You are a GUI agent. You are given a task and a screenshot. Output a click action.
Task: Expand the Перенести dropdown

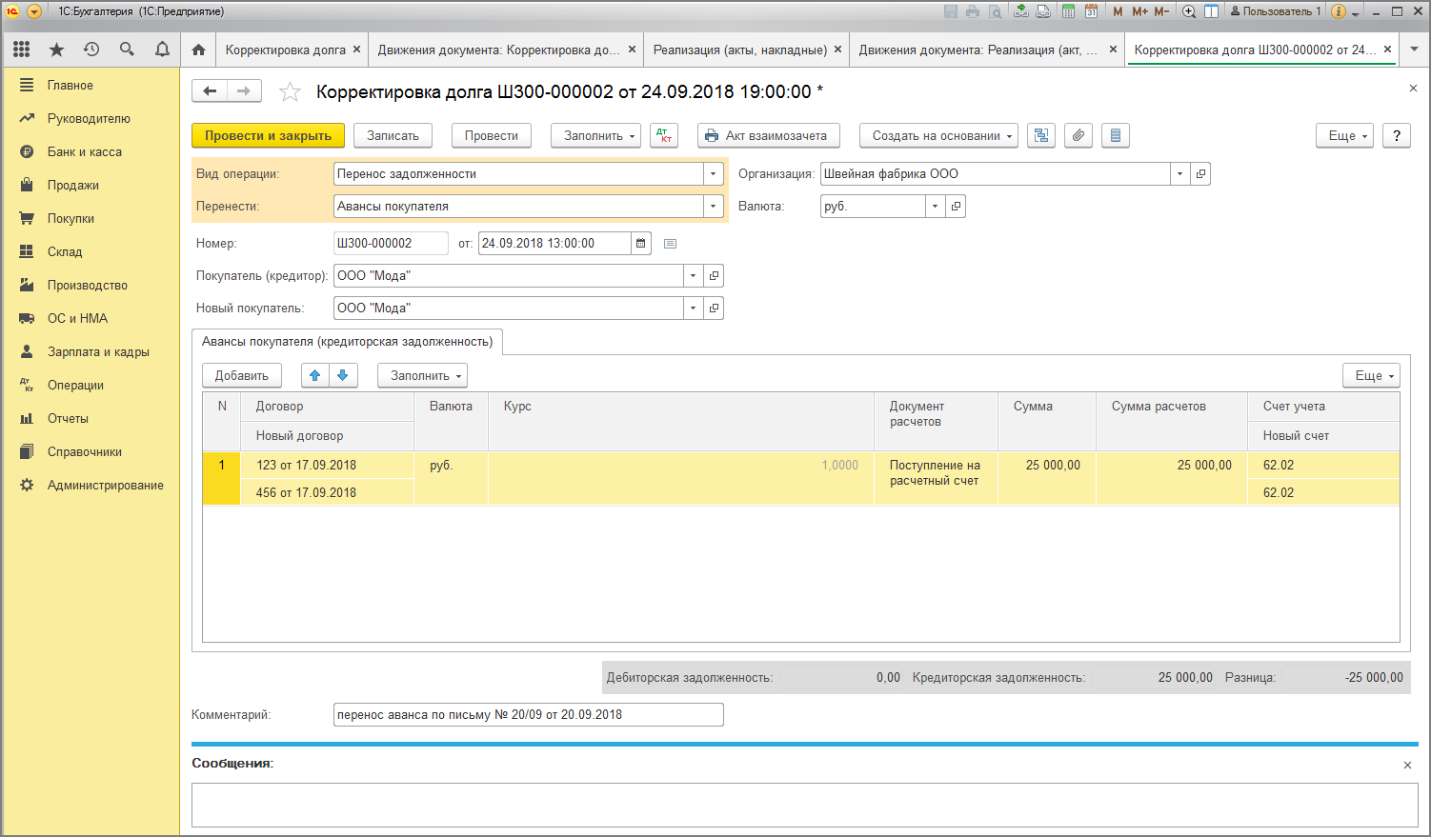coord(714,207)
